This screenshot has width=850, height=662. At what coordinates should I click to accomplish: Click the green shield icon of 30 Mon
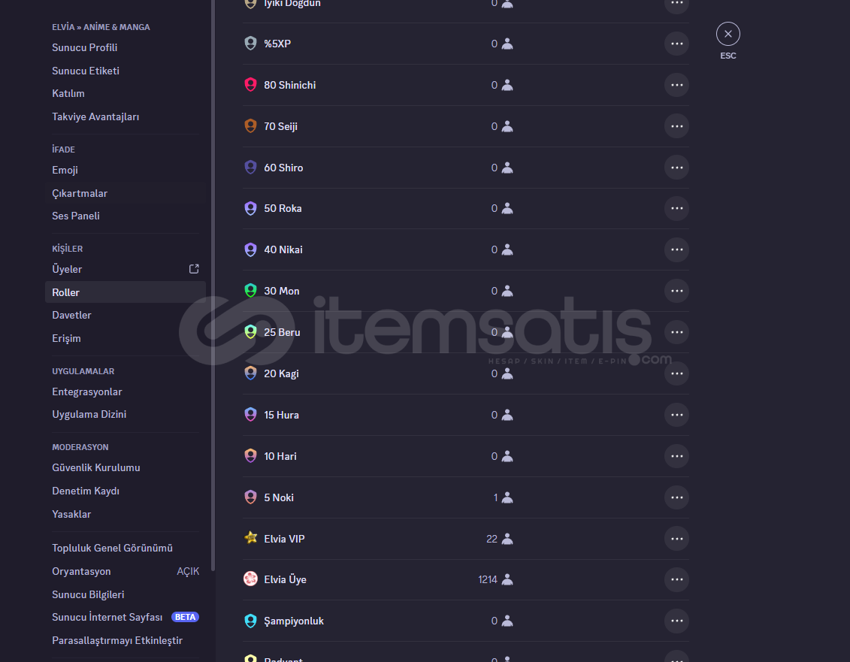click(x=250, y=291)
